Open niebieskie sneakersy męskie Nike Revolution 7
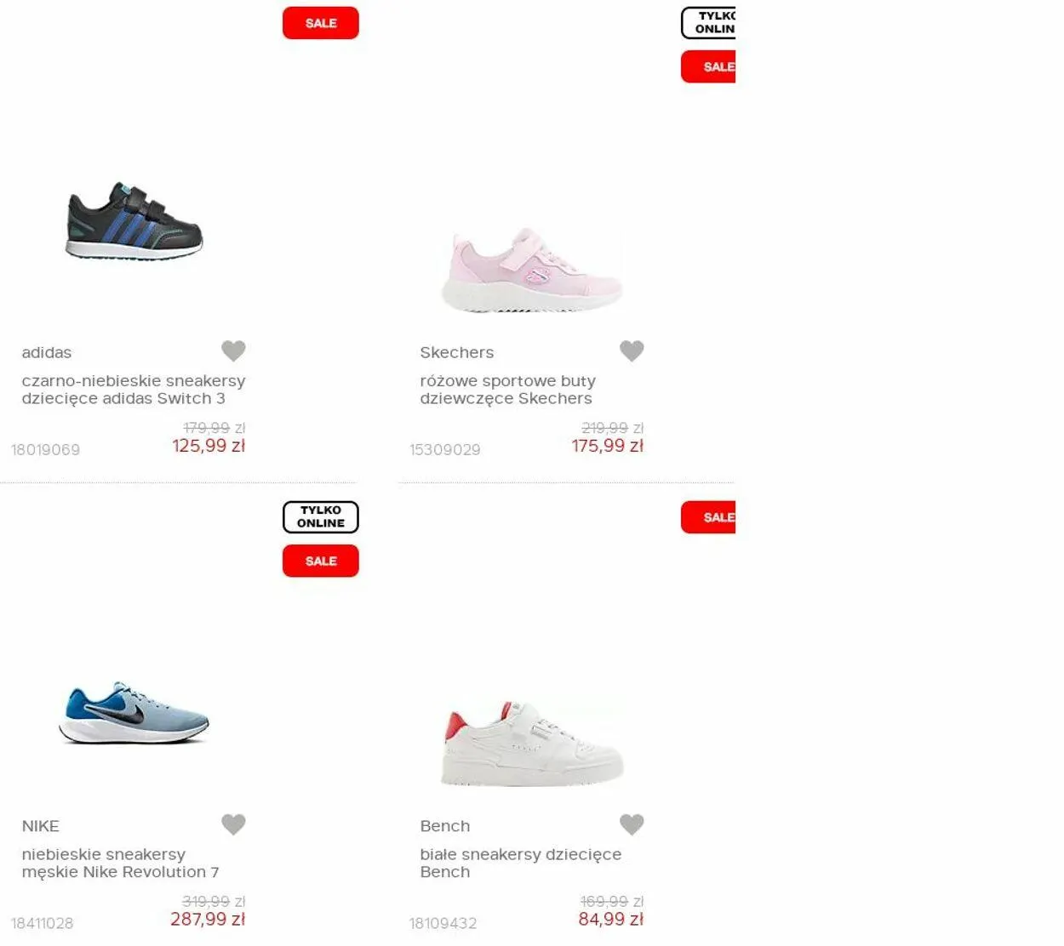The width and height of the screenshot is (1064, 946). coord(120,863)
